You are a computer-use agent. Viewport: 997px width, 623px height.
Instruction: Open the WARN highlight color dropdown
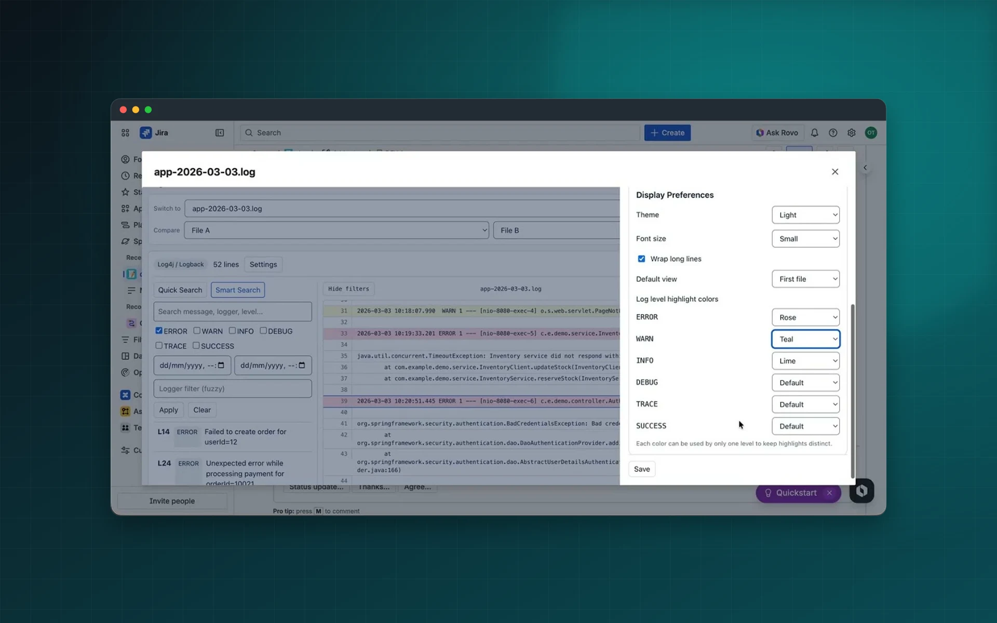point(805,339)
